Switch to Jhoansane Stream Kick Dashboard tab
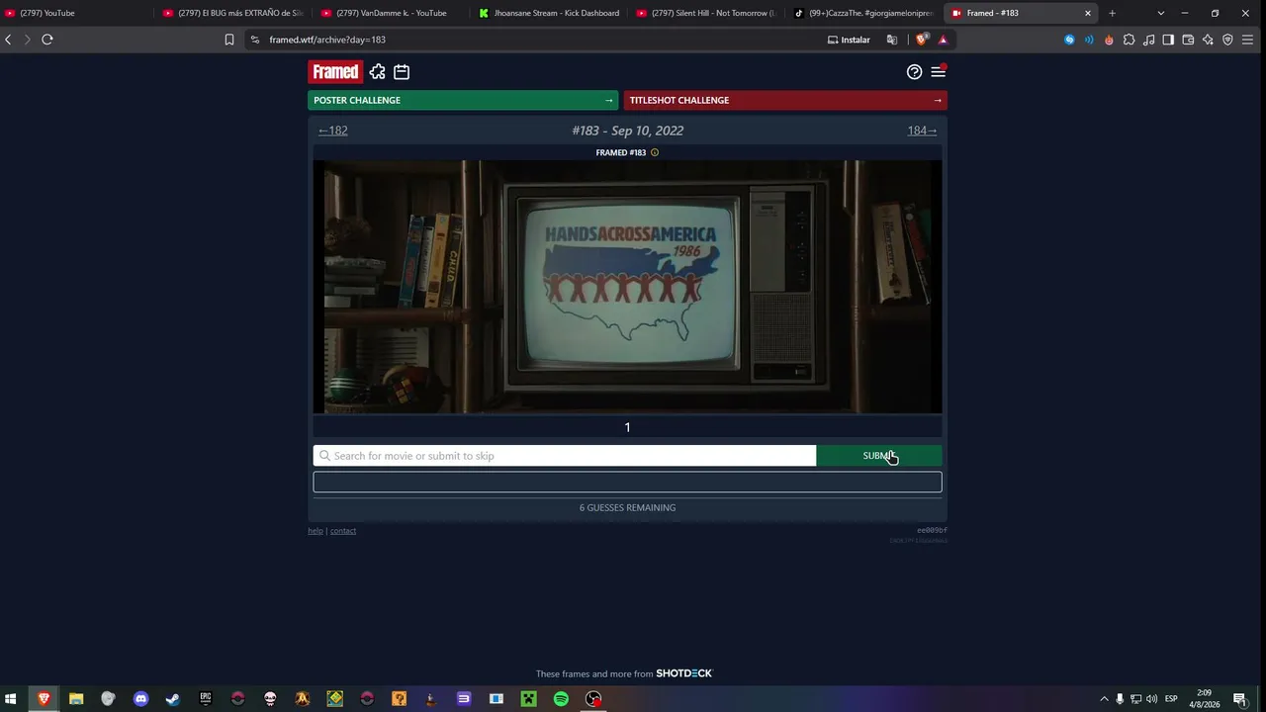 click(x=549, y=13)
